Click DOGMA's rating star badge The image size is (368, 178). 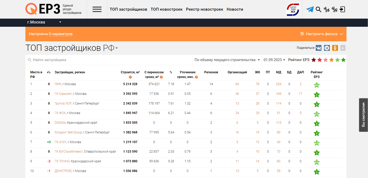[x=317, y=124]
